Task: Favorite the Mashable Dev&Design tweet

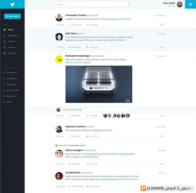Action: pos(92,116)
